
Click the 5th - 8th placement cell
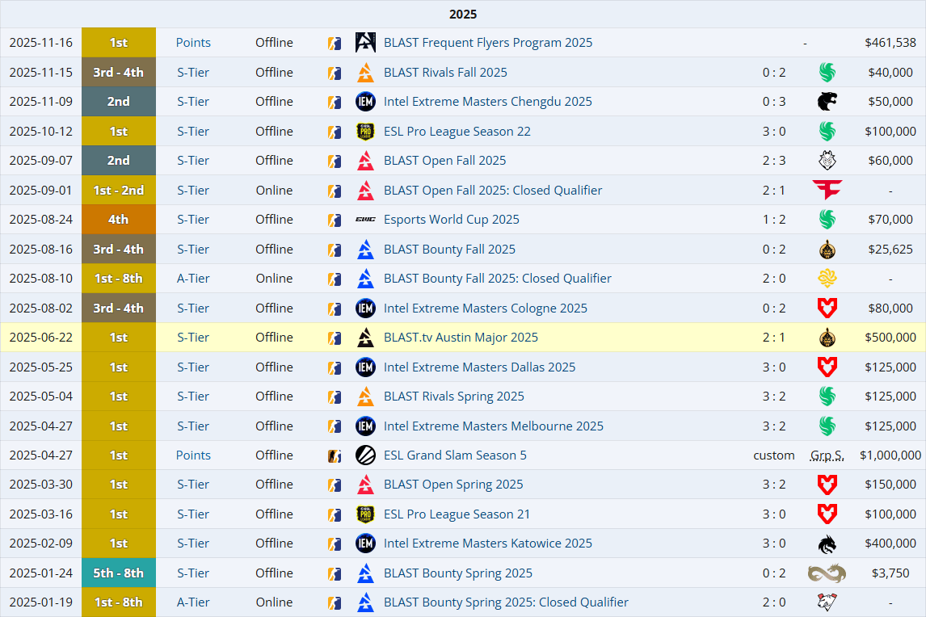(119, 573)
